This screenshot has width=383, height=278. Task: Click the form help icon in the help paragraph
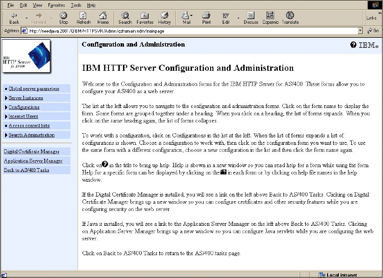click(223, 172)
